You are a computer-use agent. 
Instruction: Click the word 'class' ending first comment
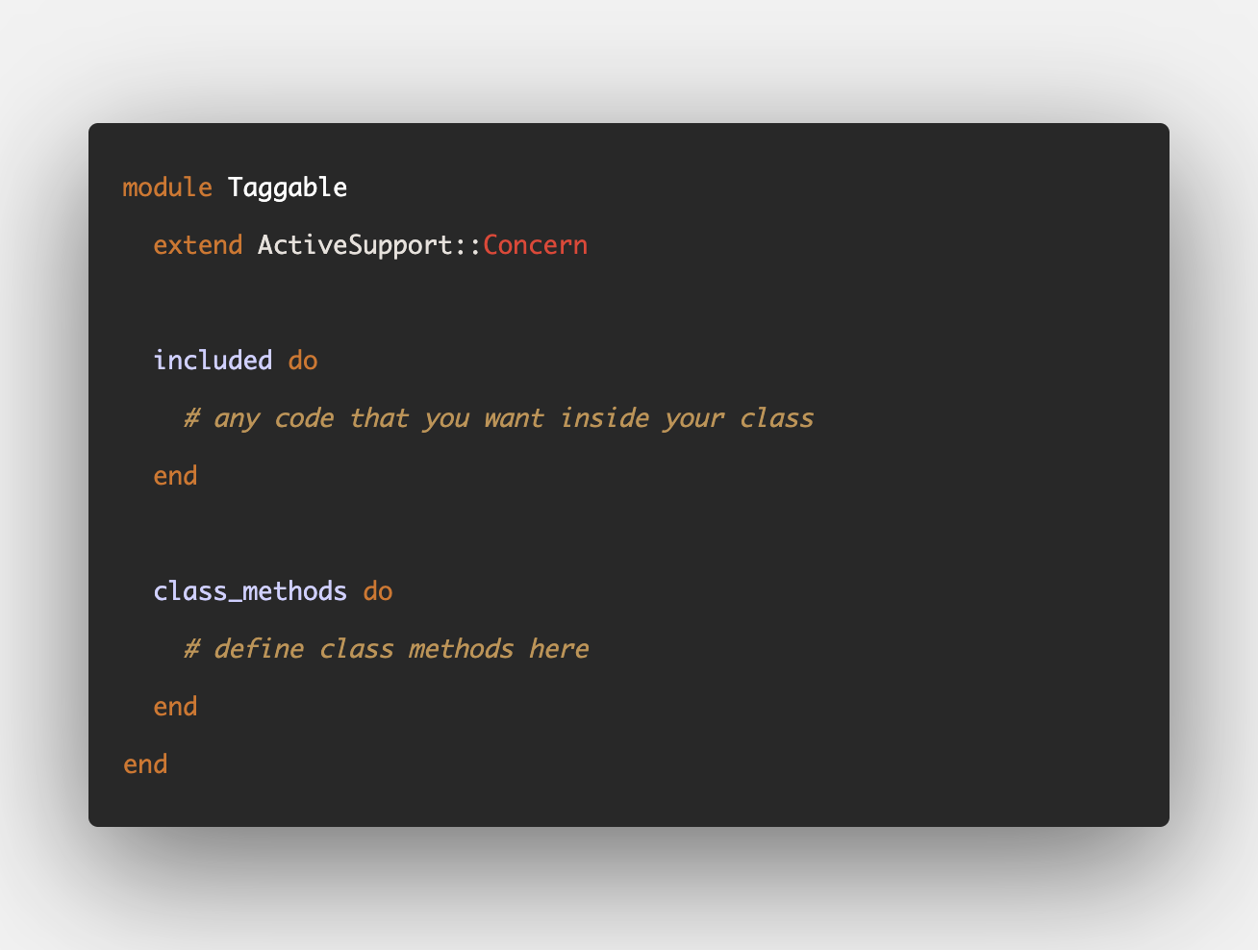click(x=777, y=417)
